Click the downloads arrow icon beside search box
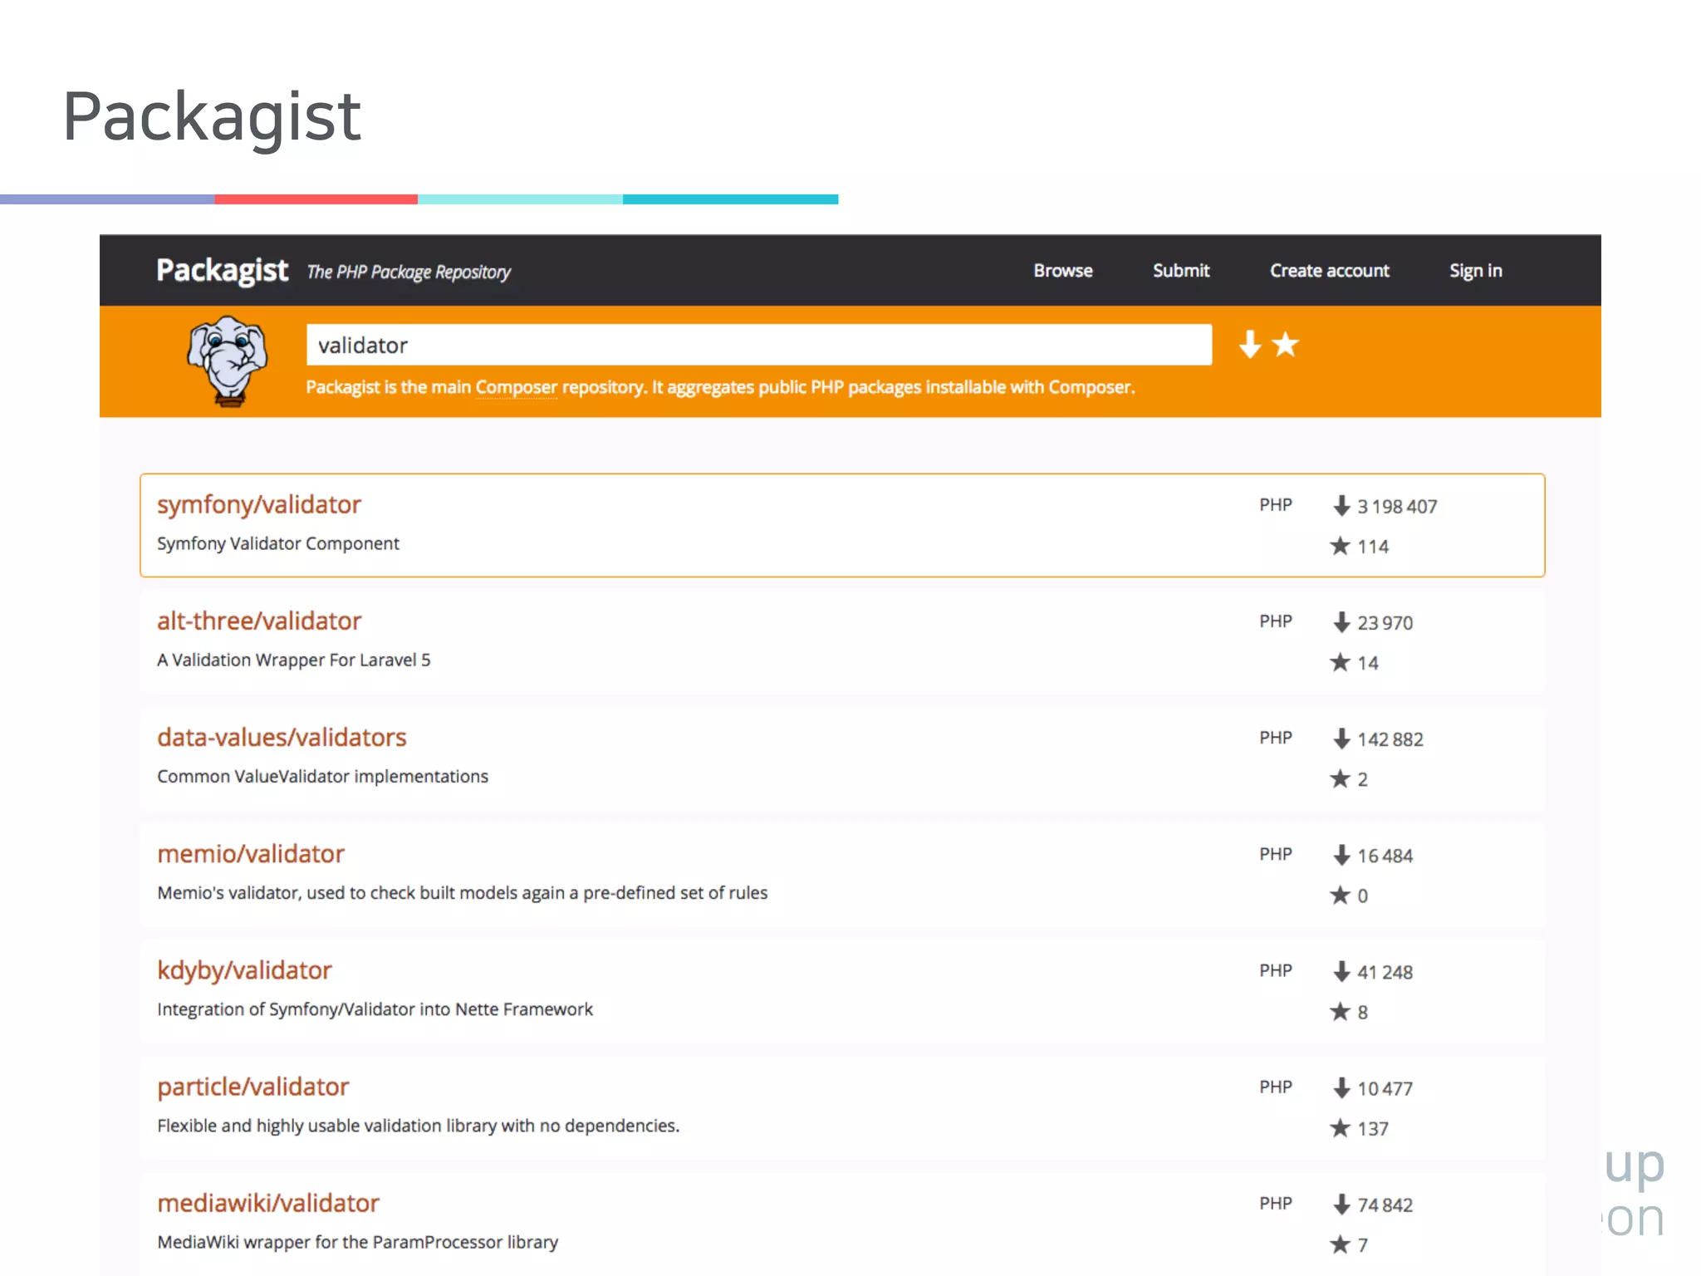The height and width of the screenshot is (1276, 1701). pyautogui.click(x=1249, y=344)
